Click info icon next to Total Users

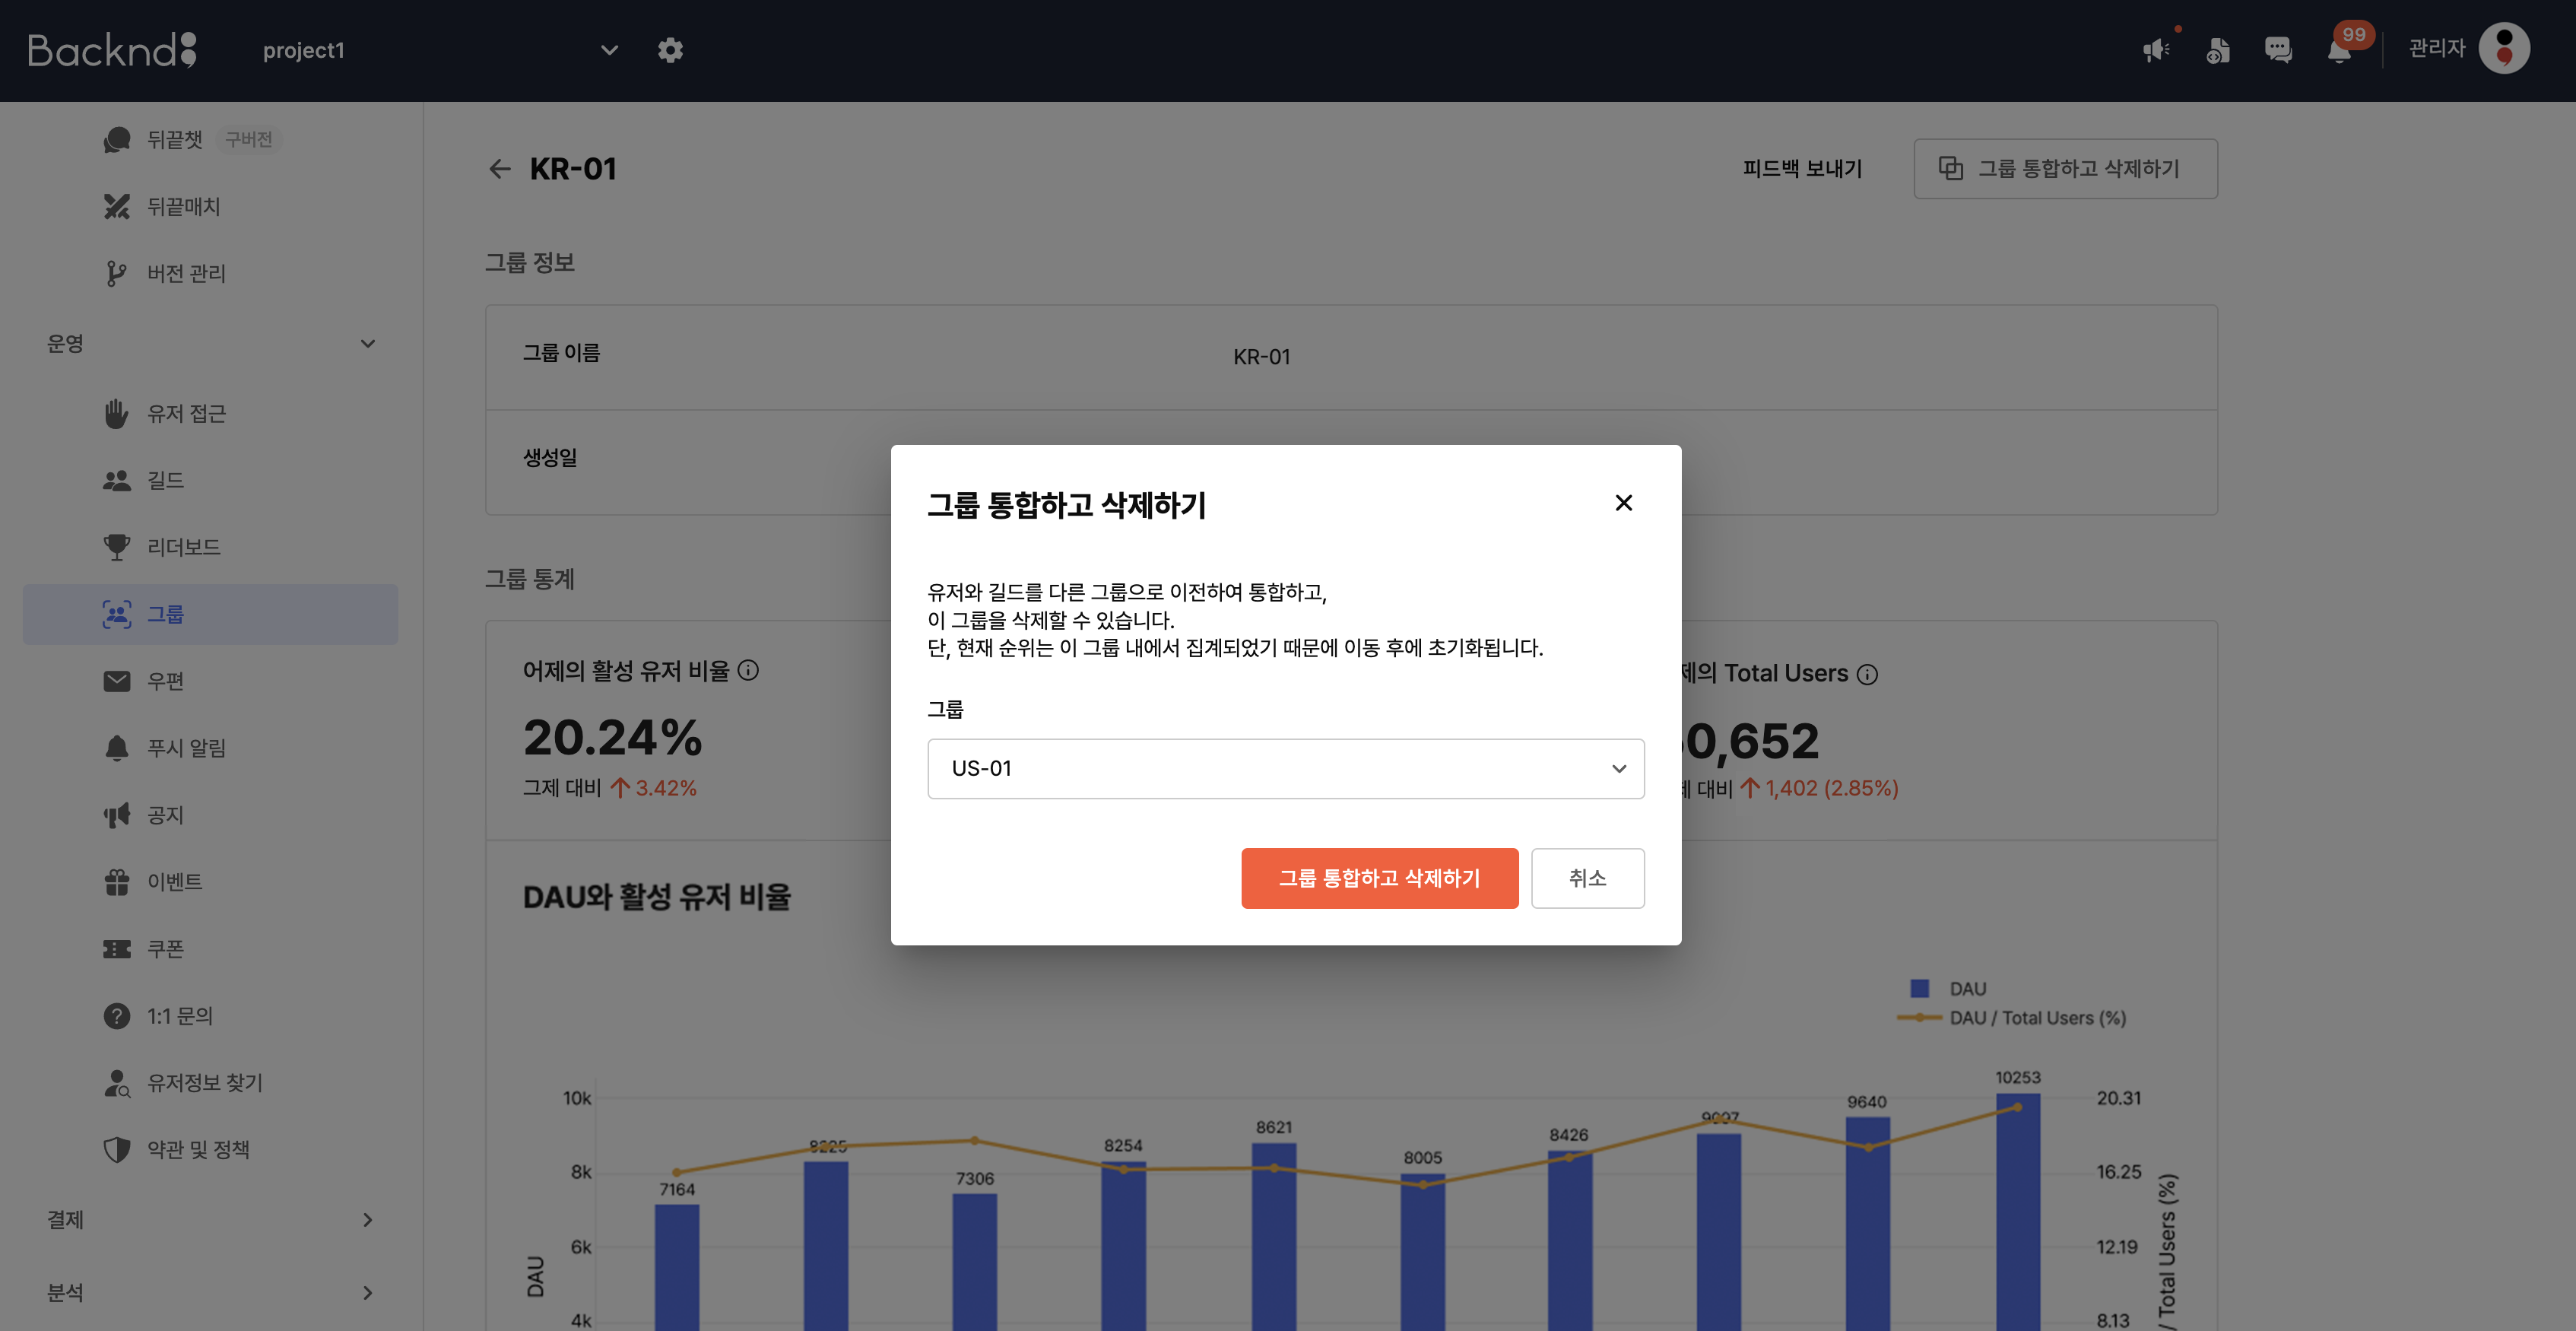(1867, 675)
